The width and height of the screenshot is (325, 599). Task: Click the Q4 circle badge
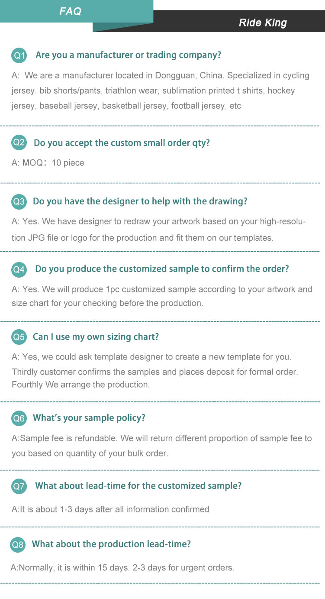tap(19, 269)
